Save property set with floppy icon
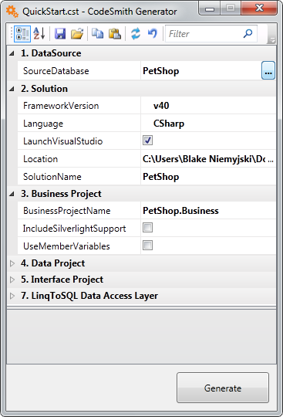This screenshot has height=417, width=283. [60, 34]
